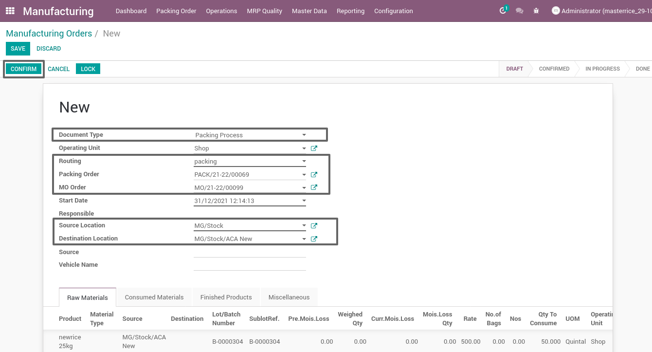Open the activities clock icon with badge
652x352 pixels.
click(503, 10)
